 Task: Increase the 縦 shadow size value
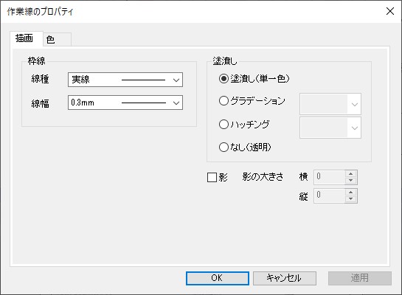351,192
